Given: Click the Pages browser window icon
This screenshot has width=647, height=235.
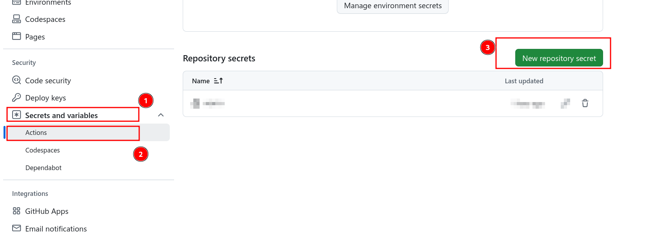Looking at the screenshot, I should click(x=16, y=36).
